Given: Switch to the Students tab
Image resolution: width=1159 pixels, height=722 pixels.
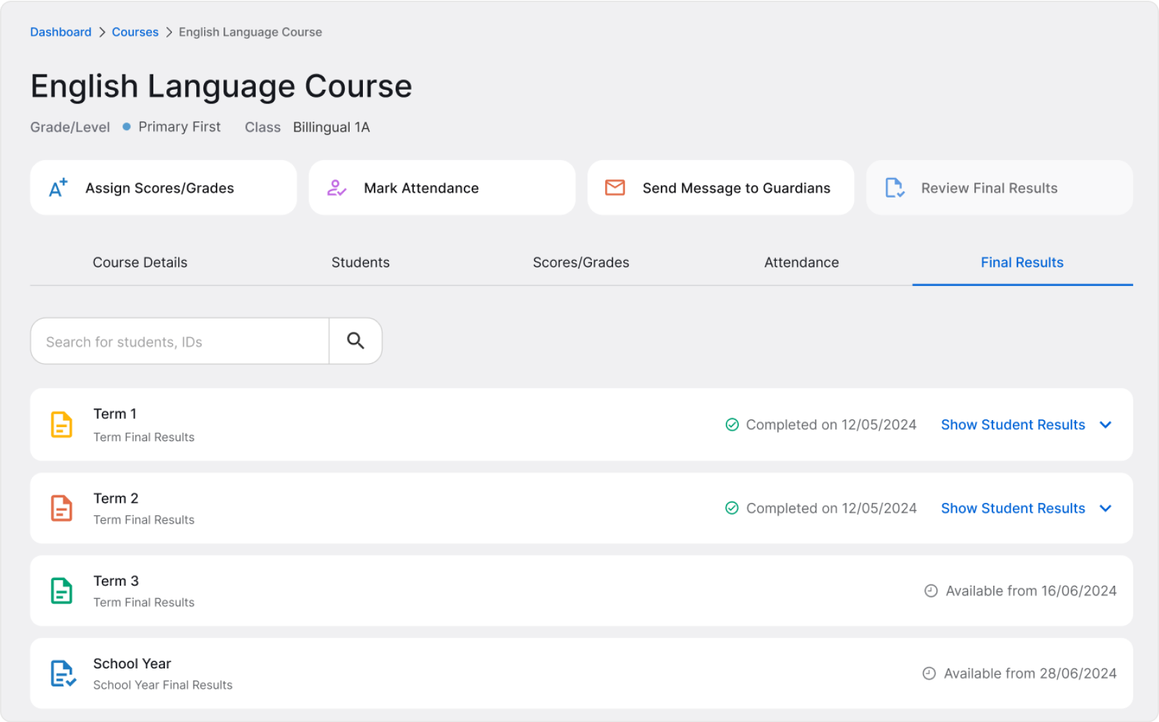Looking at the screenshot, I should click(x=360, y=262).
